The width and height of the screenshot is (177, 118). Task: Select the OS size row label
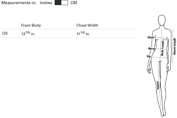click(5, 33)
